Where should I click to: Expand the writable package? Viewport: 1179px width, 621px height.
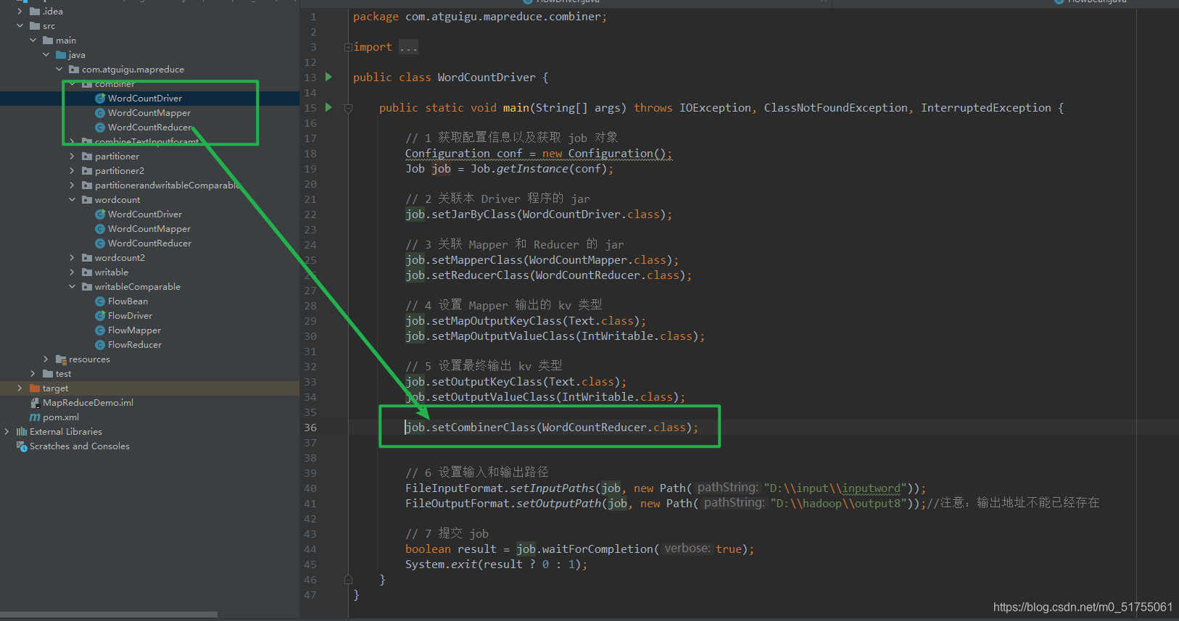click(72, 272)
